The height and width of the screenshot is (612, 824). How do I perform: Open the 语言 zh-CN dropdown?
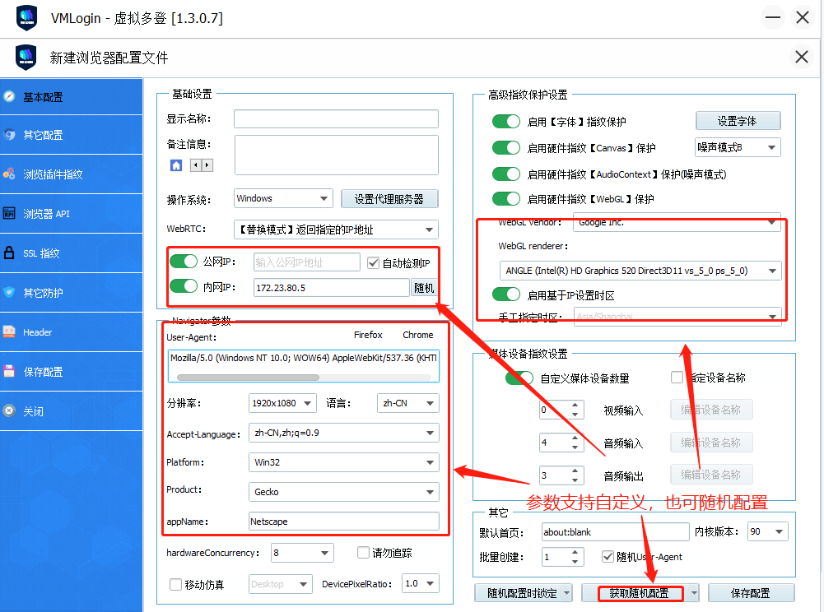407,403
